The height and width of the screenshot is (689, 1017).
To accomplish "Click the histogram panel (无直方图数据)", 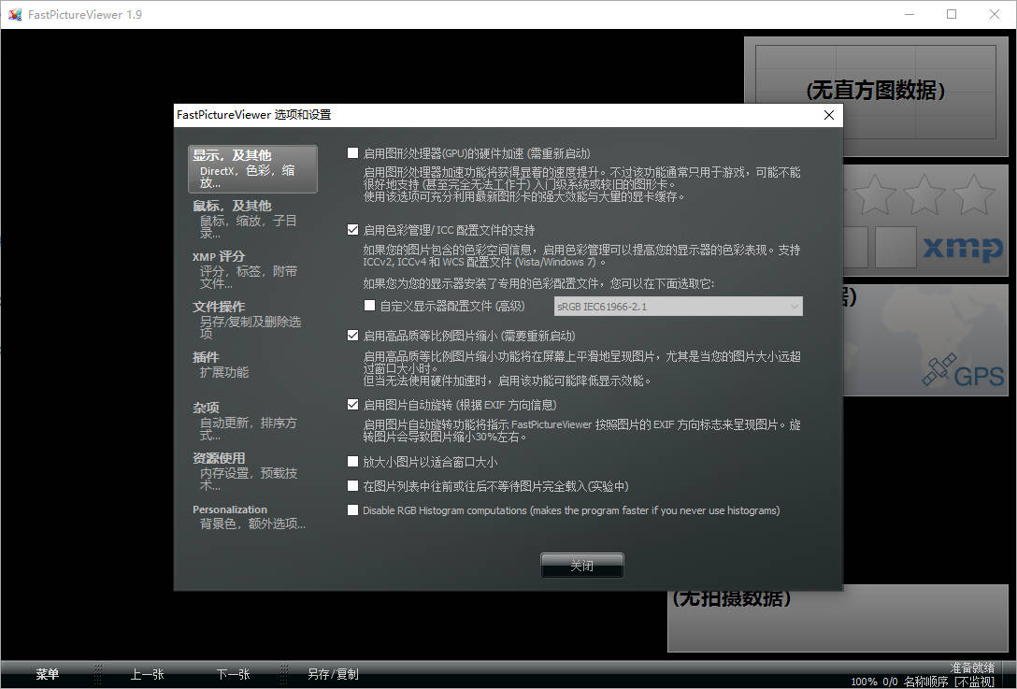I will (876, 93).
